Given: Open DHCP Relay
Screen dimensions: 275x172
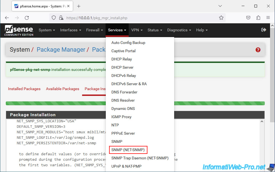Looking at the screenshot, I should tap(122, 59).
